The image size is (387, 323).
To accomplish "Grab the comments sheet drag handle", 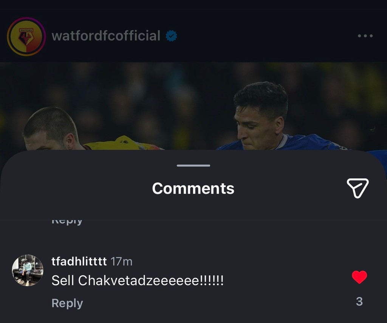I will point(193,166).
